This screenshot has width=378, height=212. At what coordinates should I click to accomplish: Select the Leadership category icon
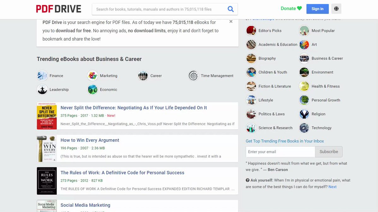tap(42, 90)
